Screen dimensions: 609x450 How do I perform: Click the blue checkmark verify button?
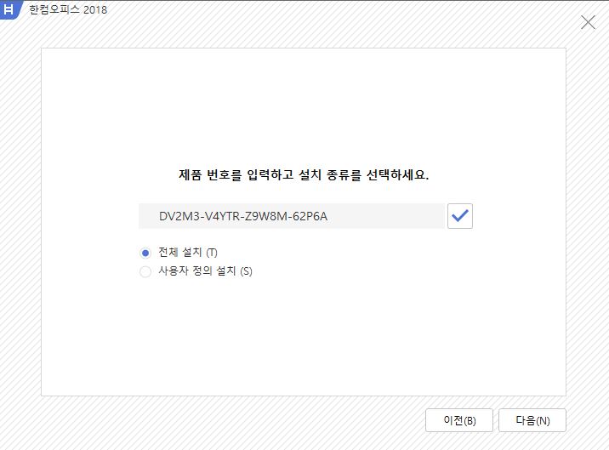tap(460, 216)
